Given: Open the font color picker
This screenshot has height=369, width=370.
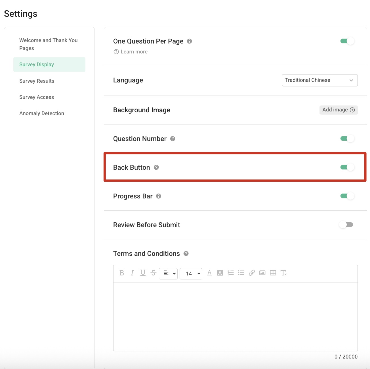Looking at the screenshot, I should 209,273.
